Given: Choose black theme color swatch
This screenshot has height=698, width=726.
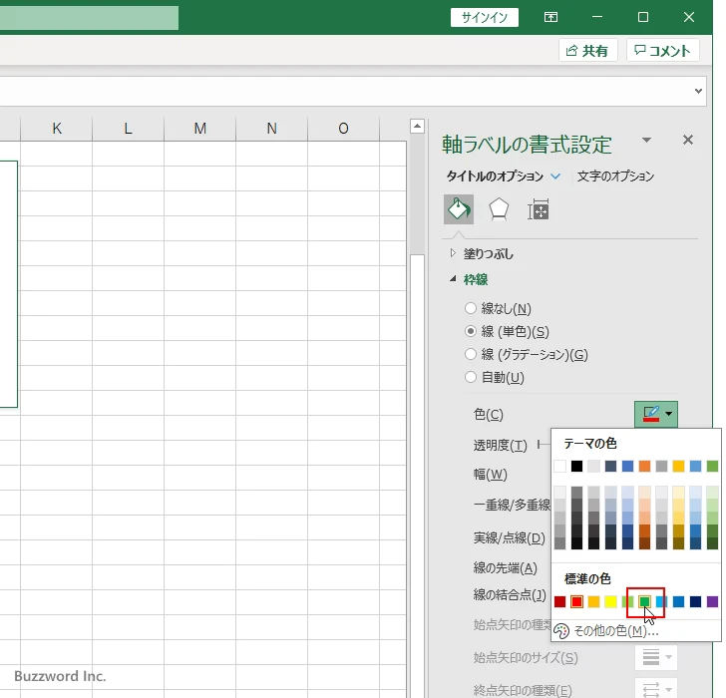Looking at the screenshot, I should coord(576,466).
